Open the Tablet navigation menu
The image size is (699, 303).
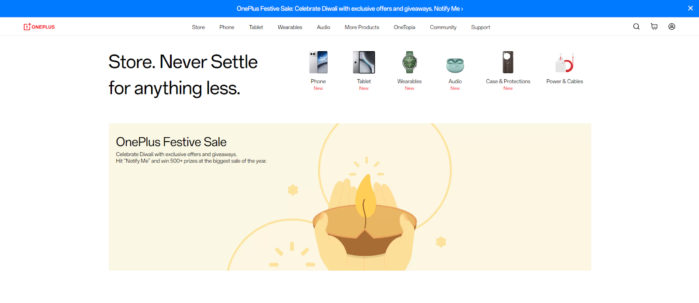[x=256, y=27]
